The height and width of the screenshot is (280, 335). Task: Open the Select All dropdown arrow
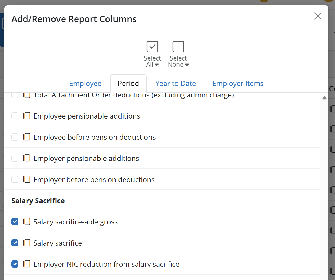point(157,65)
